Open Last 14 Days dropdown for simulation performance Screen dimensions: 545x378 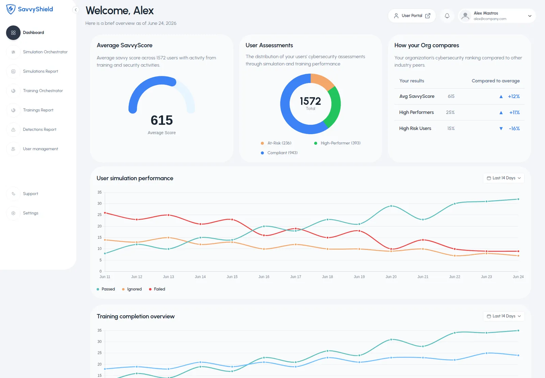[x=504, y=178]
